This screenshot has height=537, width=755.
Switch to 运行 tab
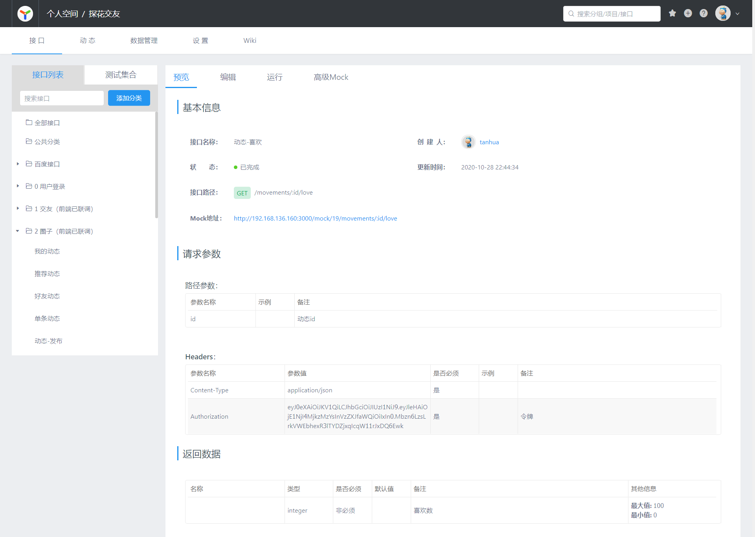tap(275, 77)
